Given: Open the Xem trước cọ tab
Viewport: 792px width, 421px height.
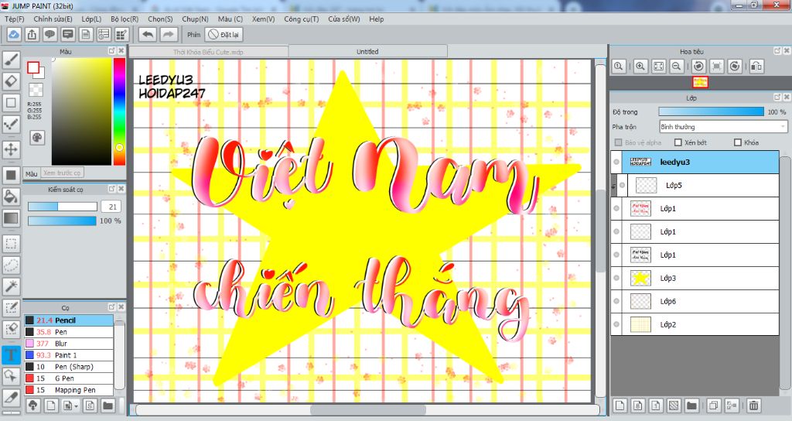Looking at the screenshot, I should [62, 173].
